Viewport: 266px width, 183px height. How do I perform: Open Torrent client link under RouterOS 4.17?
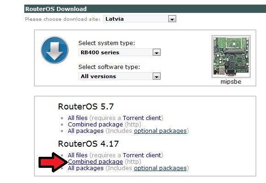(x=142, y=155)
